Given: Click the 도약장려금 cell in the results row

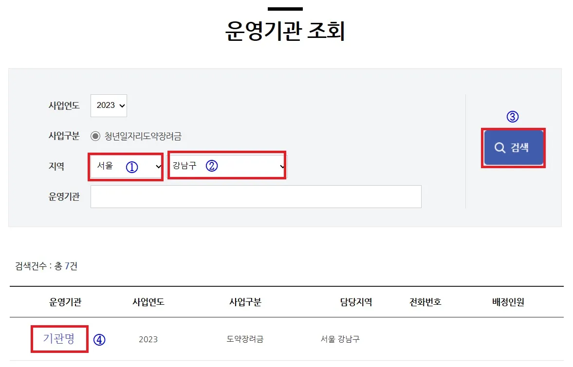Looking at the screenshot, I should [246, 339].
